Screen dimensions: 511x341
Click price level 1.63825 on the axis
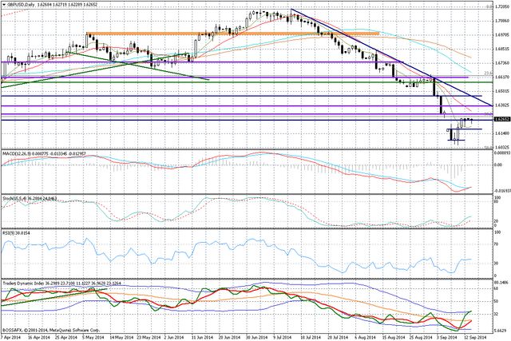click(x=502, y=105)
